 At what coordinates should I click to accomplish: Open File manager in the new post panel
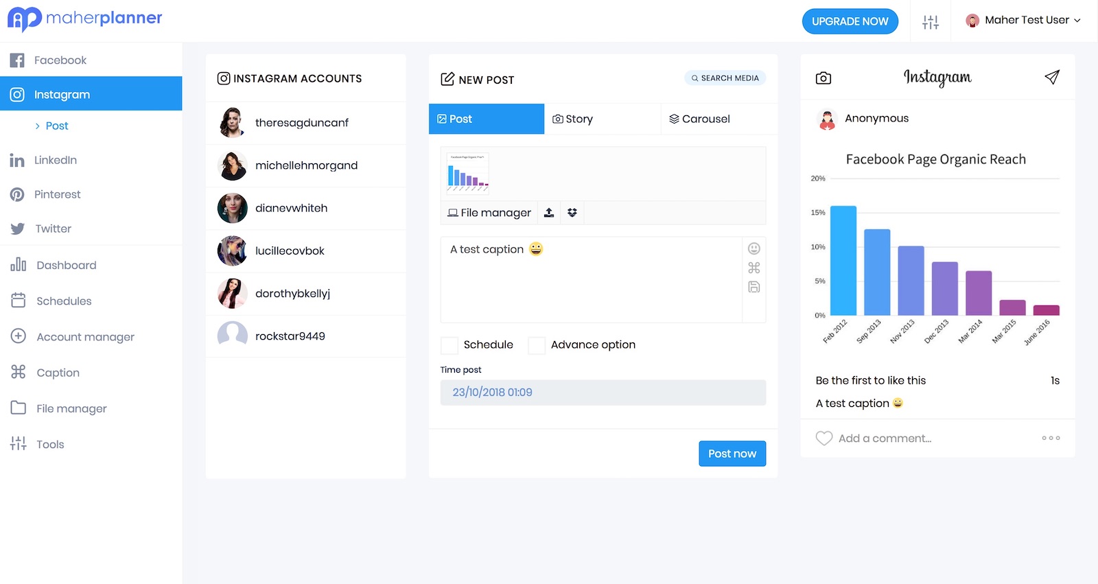(489, 213)
